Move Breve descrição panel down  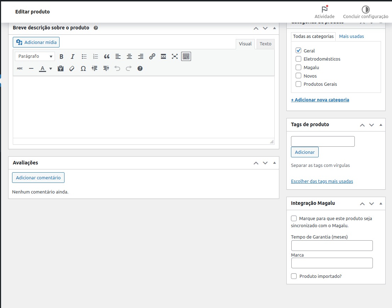coord(265,28)
